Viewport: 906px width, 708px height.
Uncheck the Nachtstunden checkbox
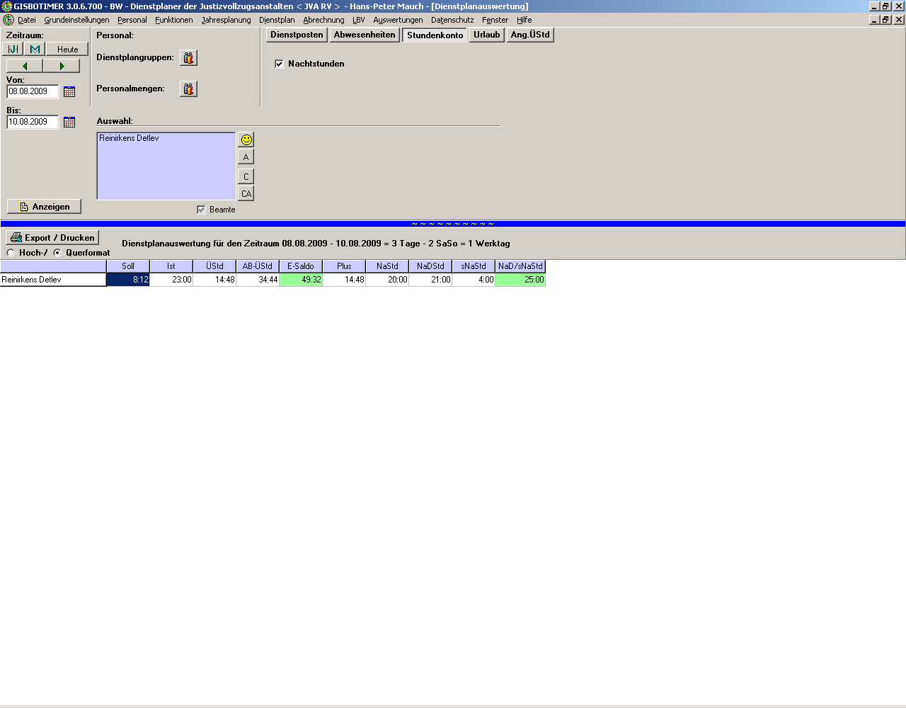279,64
